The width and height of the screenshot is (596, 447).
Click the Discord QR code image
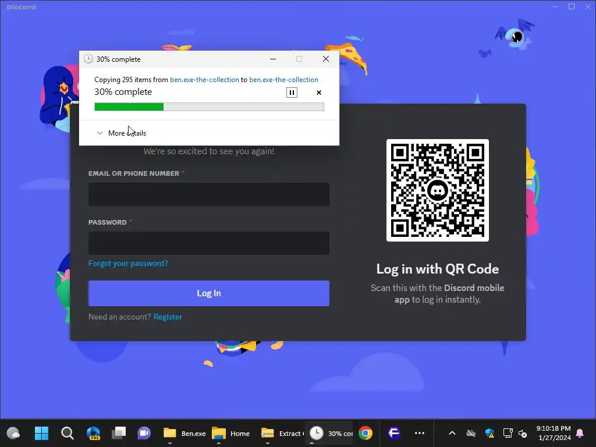click(x=438, y=190)
